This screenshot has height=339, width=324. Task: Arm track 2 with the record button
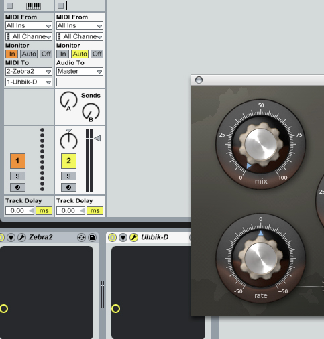[68, 187]
